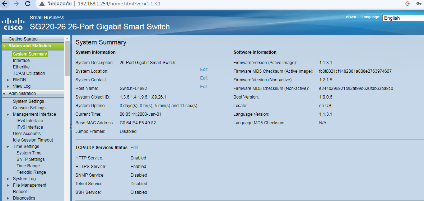Click SSH Service Disabled status
Viewport: 424px width, 201px height.
(x=139, y=193)
